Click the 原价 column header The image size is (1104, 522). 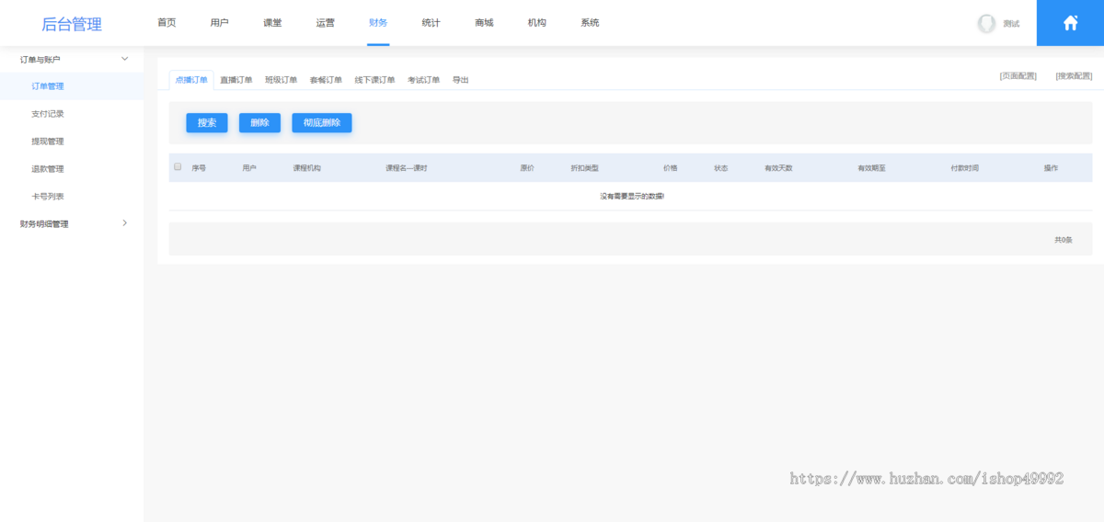tap(527, 168)
